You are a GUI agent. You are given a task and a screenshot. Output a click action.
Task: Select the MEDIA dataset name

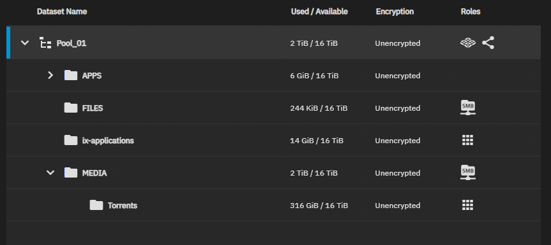click(x=94, y=173)
